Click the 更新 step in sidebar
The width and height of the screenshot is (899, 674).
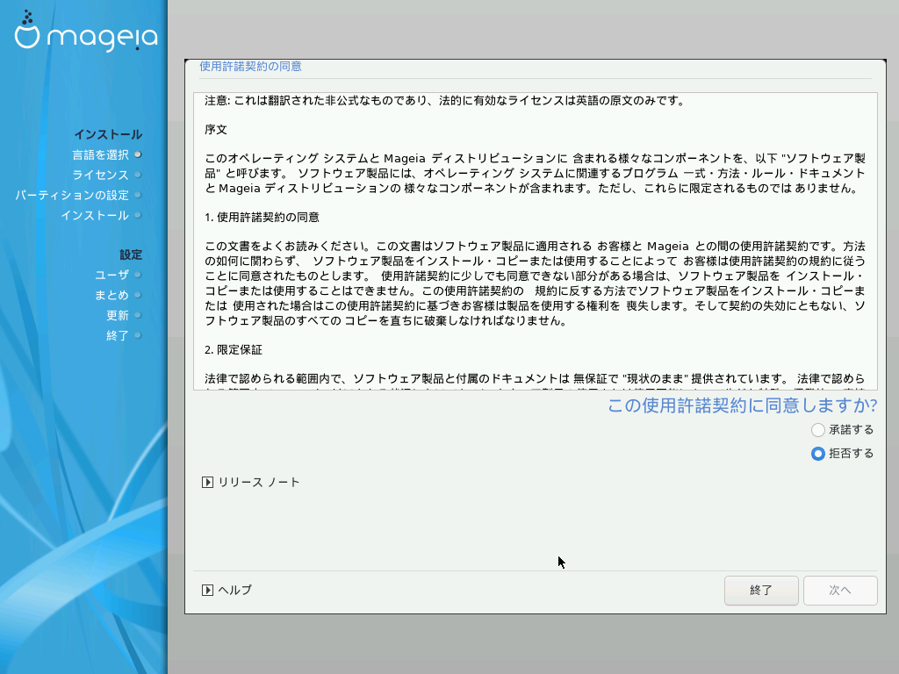coord(118,315)
